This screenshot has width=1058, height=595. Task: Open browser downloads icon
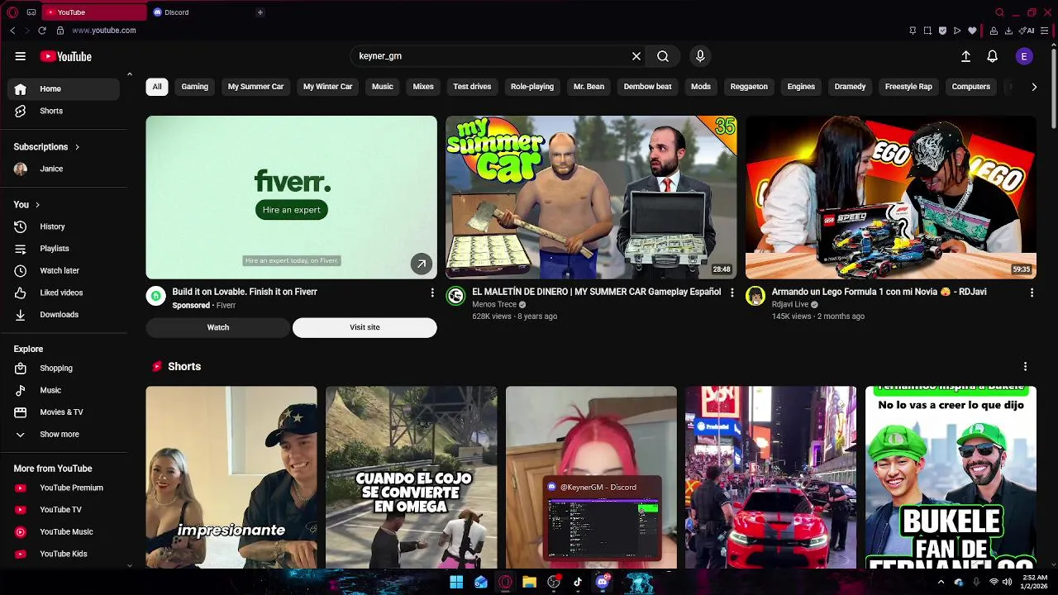(x=1008, y=31)
